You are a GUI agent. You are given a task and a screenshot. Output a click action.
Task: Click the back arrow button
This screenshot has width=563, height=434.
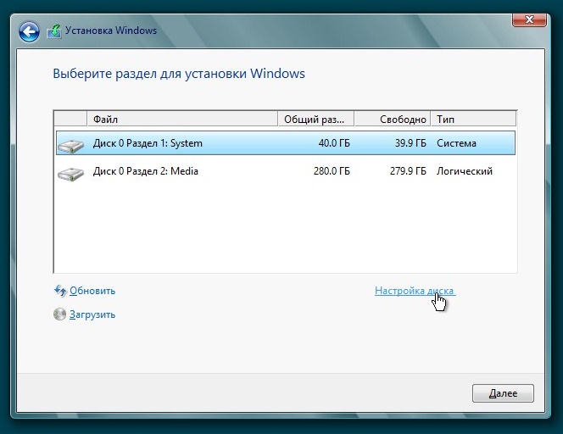(x=30, y=32)
